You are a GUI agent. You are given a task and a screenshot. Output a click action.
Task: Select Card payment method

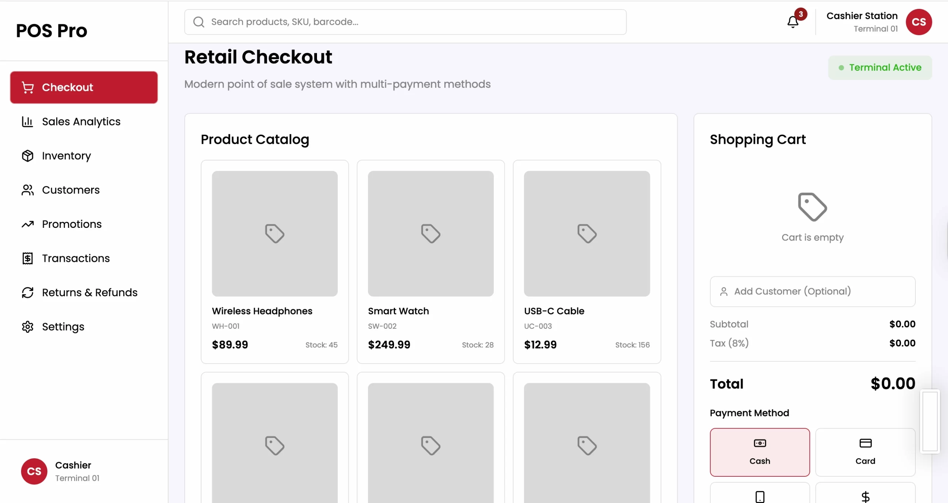click(865, 452)
